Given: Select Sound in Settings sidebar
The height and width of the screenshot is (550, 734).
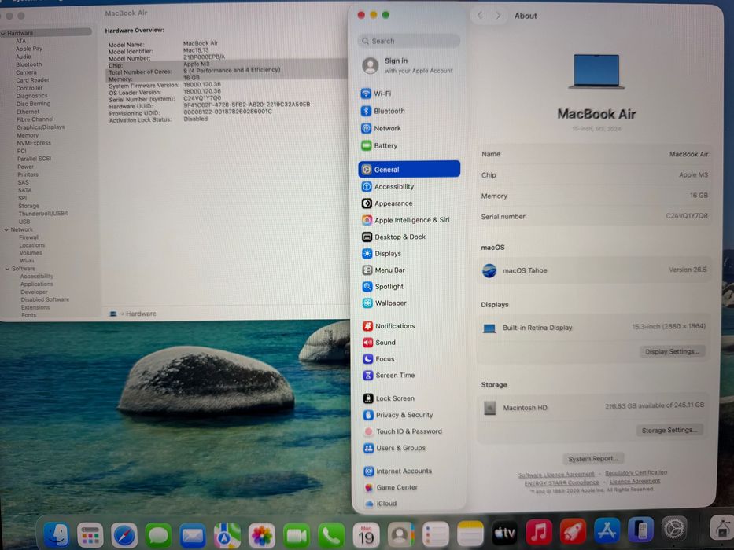Looking at the screenshot, I should tap(410, 343).
